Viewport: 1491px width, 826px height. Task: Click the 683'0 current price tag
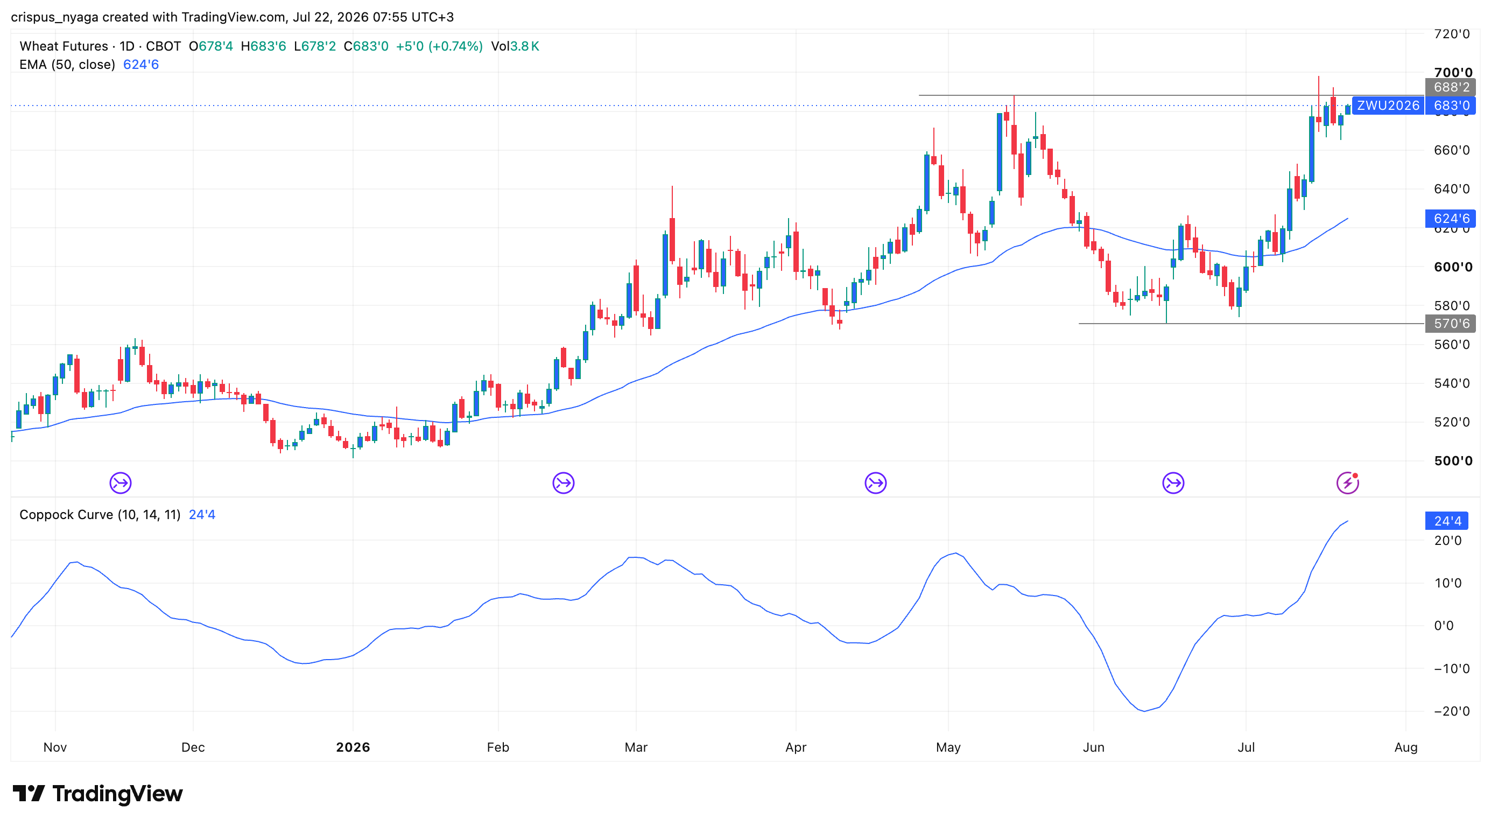tap(1451, 106)
